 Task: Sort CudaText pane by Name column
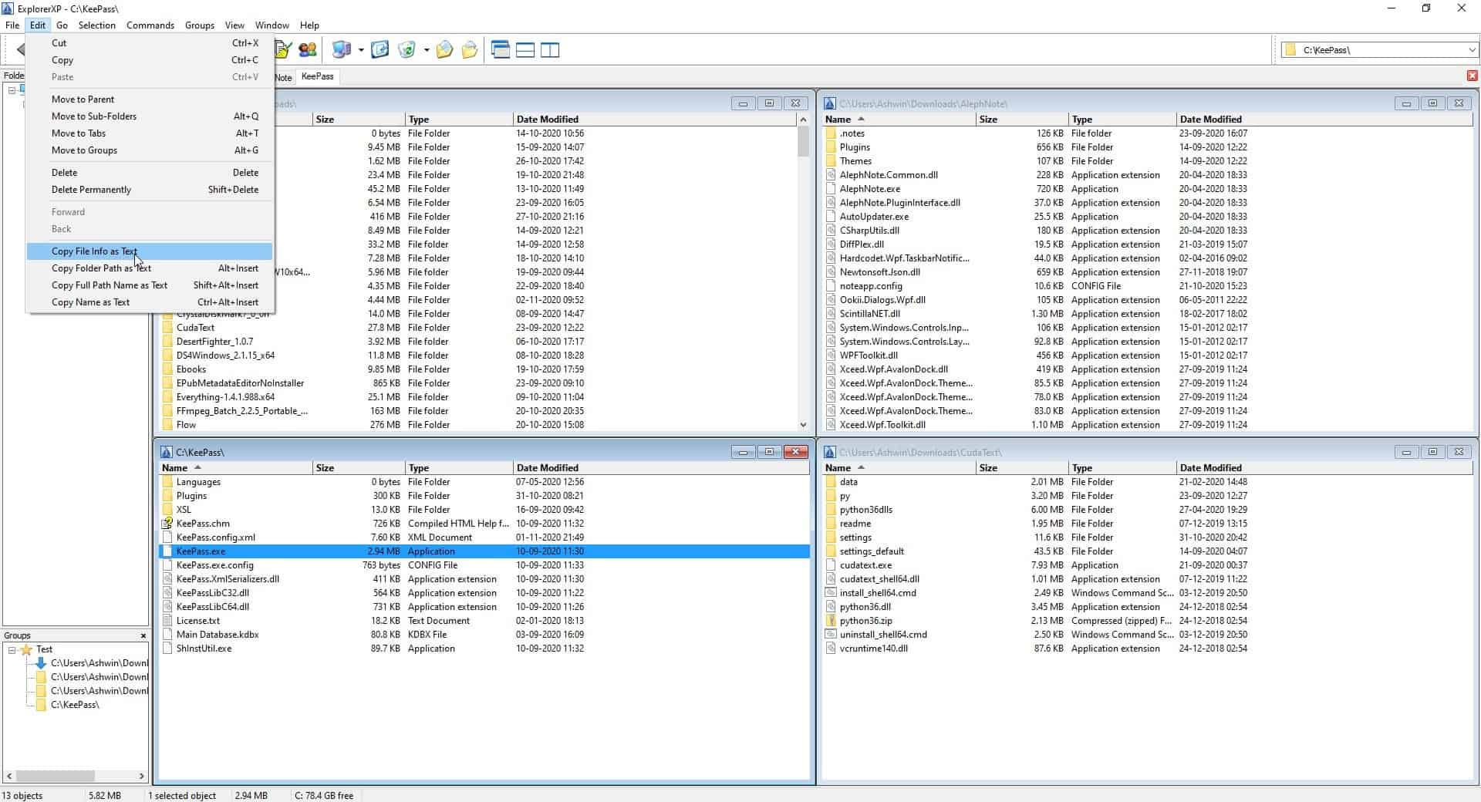pyautogui.click(x=899, y=468)
